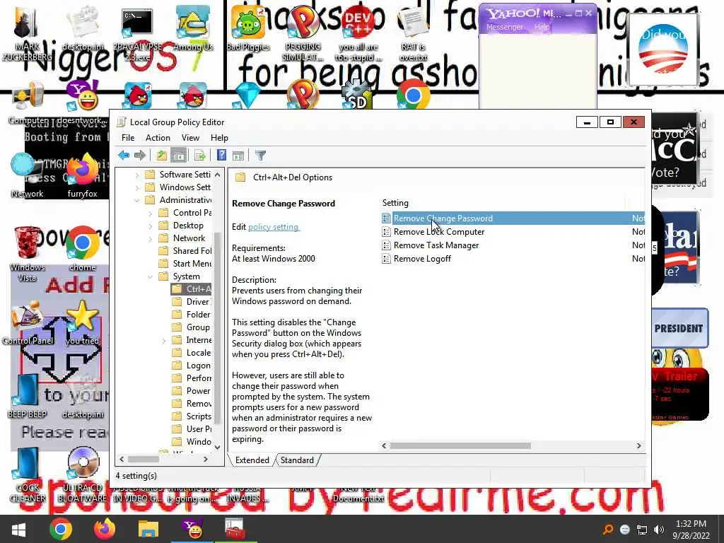Image resolution: width=724 pixels, height=543 pixels.
Task: Open the Among Us desktop icon
Action: [x=193, y=28]
